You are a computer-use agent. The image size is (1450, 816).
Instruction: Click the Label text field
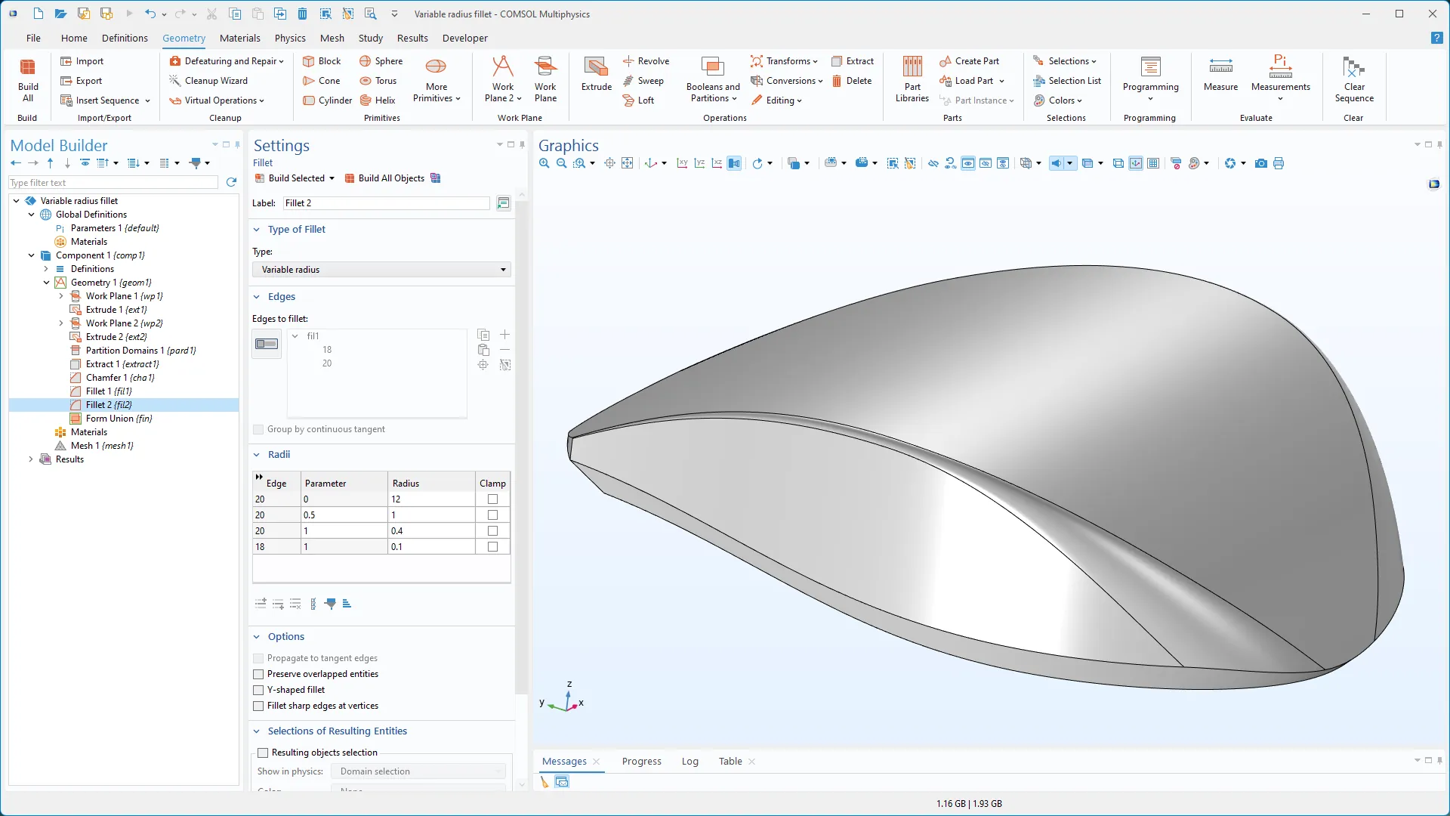pyautogui.click(x=385, y=203)
